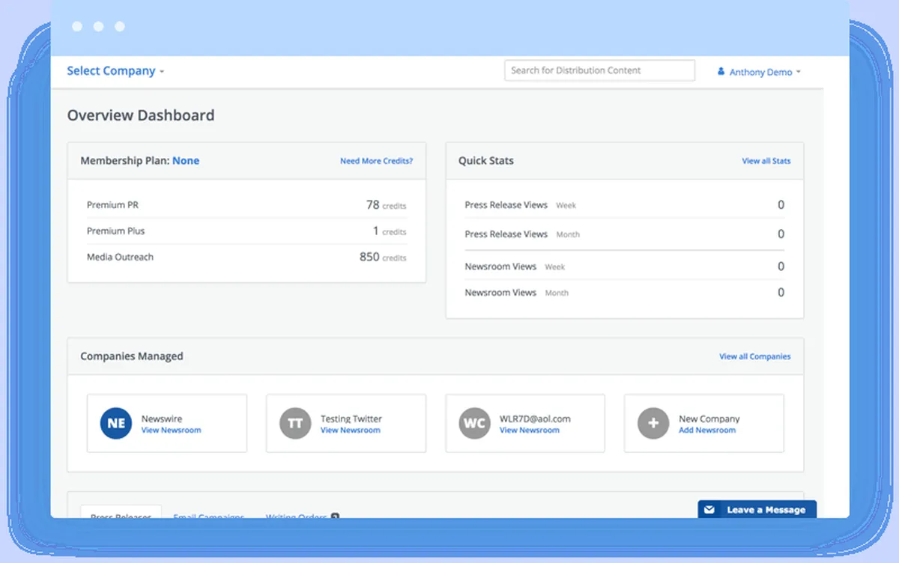The height and width of the screenshot is (563, 899).
Task: Click the NE Newswire company avatar
Action: tap(116, 424)
